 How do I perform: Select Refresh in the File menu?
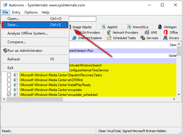pos(35,59)
